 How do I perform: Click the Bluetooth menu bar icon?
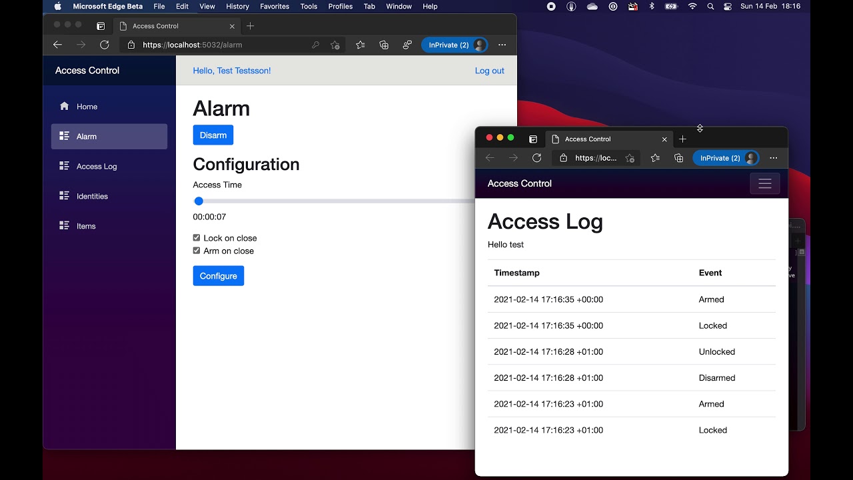[652, 6]
